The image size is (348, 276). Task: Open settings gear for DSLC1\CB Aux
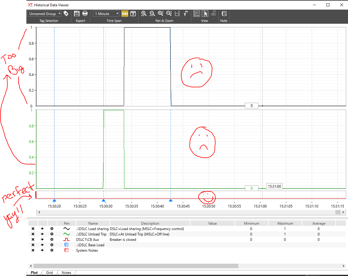click(x=52, y=240)
